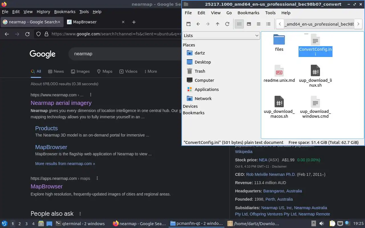The width and height of the screenshot is (365, 228).
Task: Open Firefox History menu
Action: (43, 12)
